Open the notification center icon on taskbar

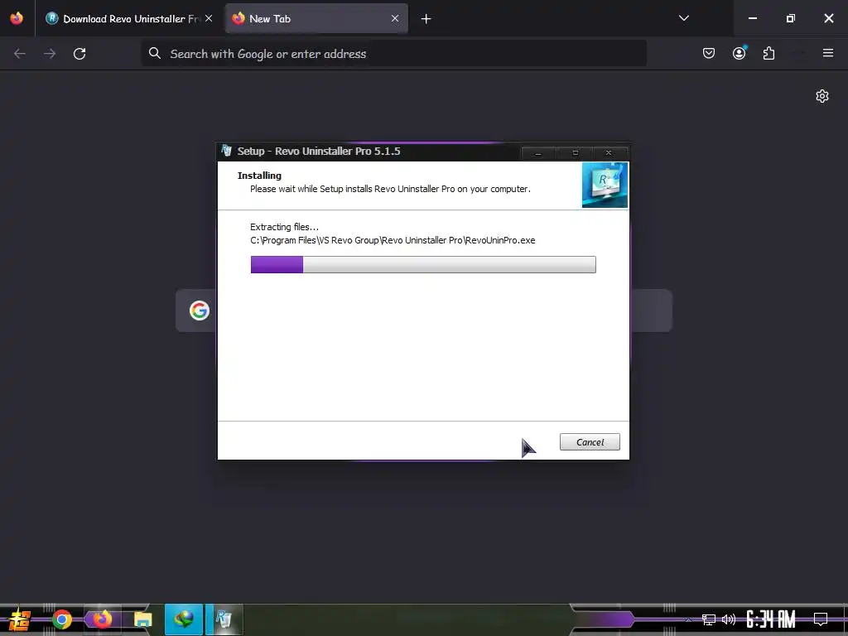821,619
